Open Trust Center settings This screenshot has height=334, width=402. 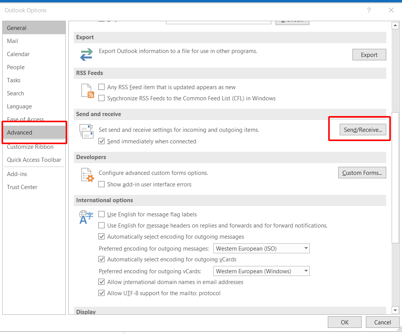pyautogui.click(x=34, y=187)
